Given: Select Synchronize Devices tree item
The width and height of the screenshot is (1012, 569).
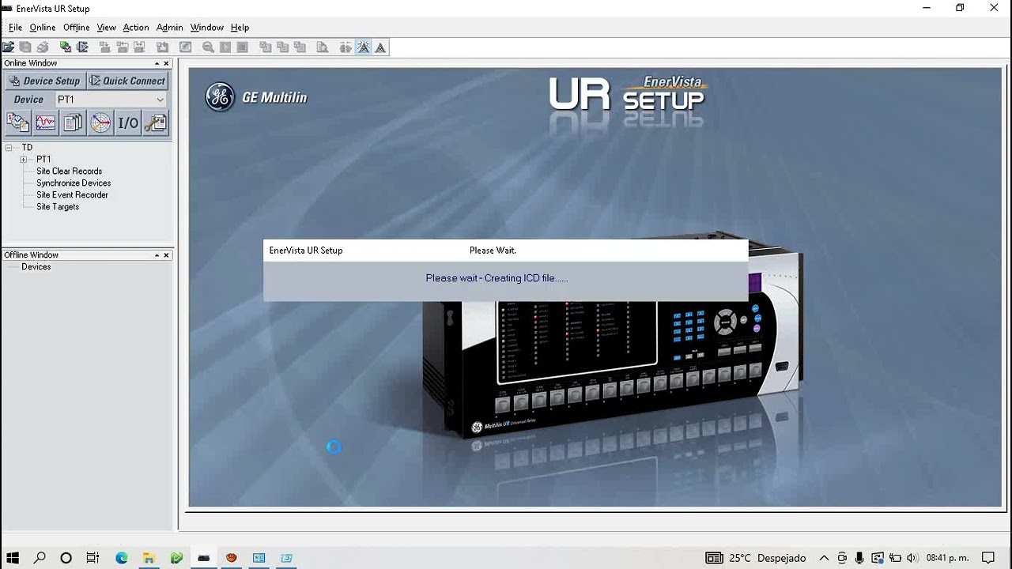Looking at the screenshot, I should (74, 183).
